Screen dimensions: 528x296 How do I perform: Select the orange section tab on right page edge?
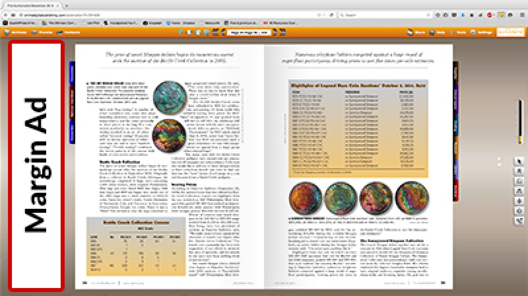pos(455,147)
